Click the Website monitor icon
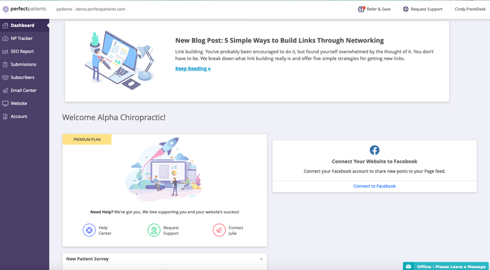The height and width of the screenshot is (270, 490). pyautogui.click(x=5, y=103)
